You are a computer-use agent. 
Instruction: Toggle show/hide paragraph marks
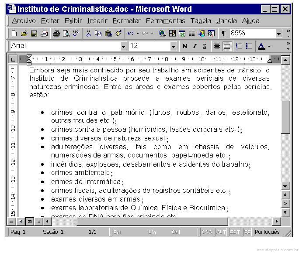[223, 34]
